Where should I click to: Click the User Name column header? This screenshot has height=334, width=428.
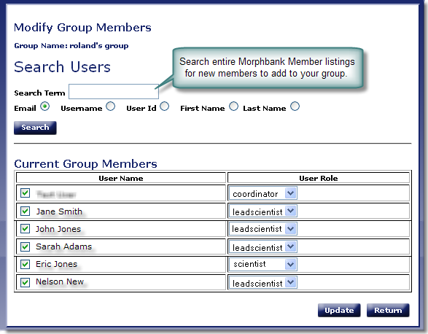point(121,178)
